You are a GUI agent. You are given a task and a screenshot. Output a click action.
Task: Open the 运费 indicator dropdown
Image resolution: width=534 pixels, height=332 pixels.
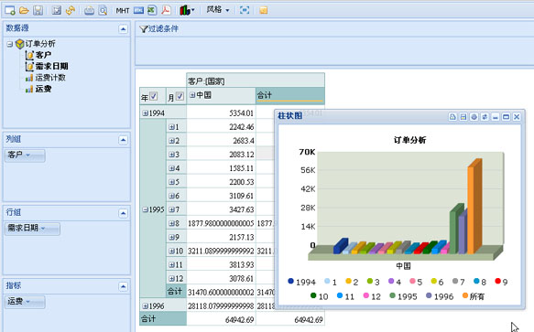click(25, 302)
